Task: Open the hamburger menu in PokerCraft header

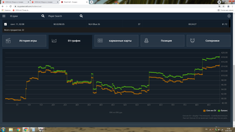Action: coord(4,16)
